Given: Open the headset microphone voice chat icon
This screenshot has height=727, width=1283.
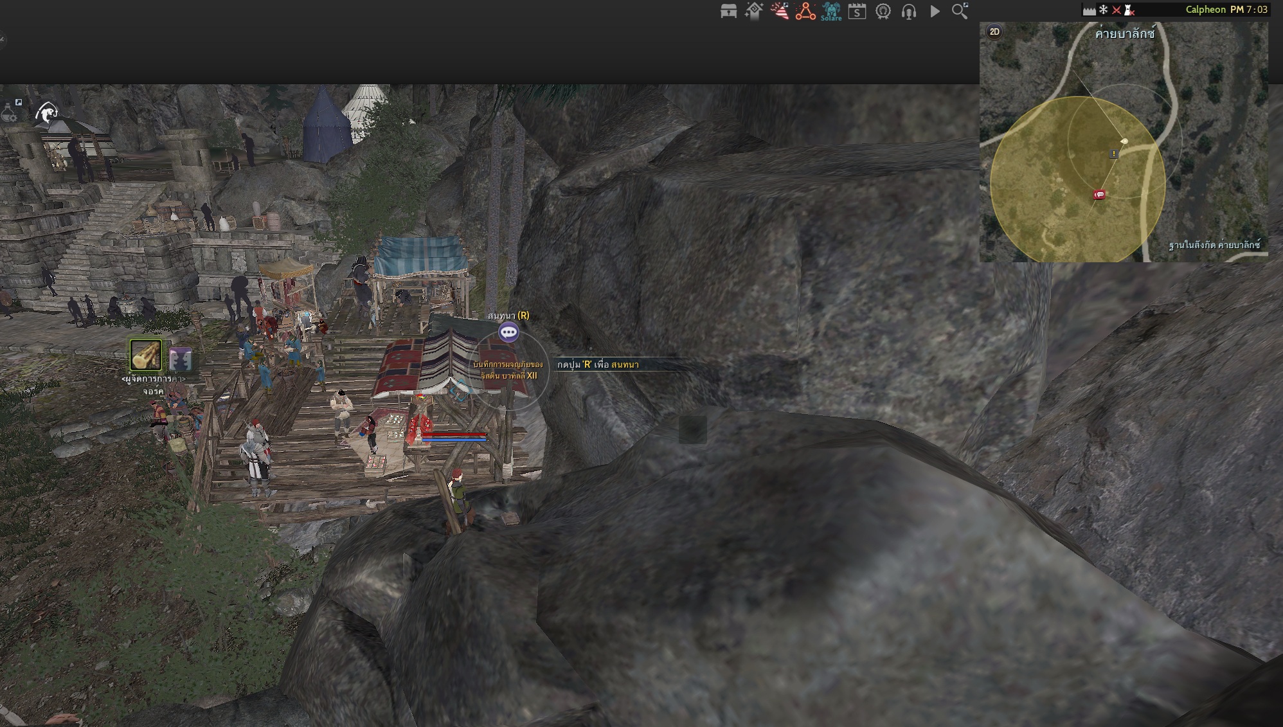Looking at the screenshot, I should [909, 12].
